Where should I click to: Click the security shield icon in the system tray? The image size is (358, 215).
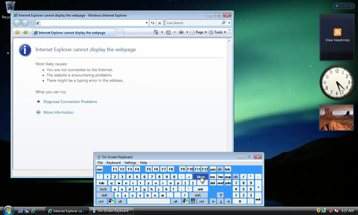click(x=318, y=211)
